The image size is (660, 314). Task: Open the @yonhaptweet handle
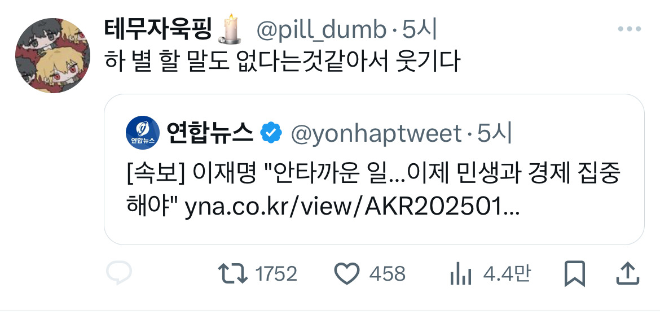click(376, 134)
